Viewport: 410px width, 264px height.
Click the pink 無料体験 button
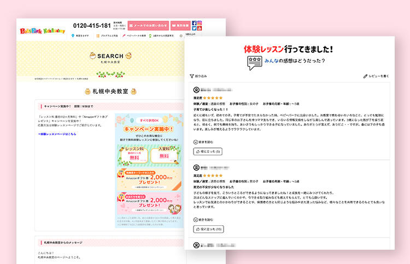coord(180,25)
